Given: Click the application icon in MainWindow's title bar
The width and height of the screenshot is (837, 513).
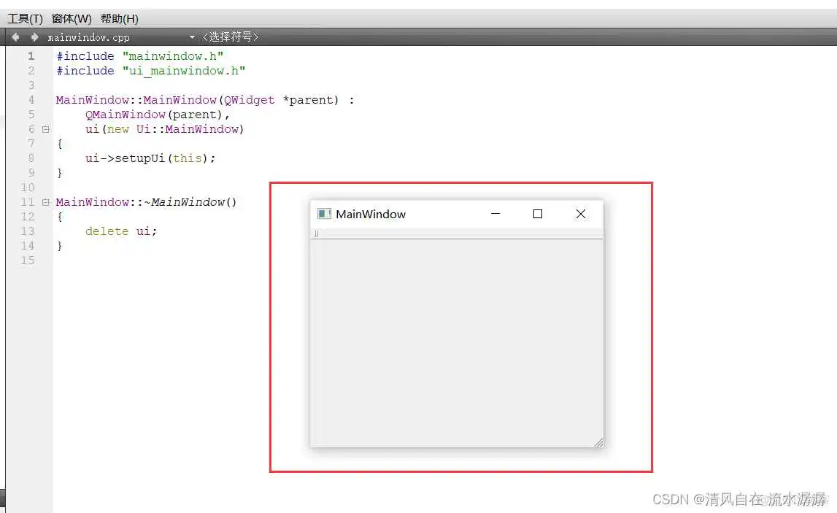Looking at the screenshot, I should pyautogui.click(x=323, y=214).
